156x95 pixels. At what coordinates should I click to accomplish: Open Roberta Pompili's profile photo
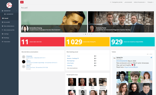[72, 82]
